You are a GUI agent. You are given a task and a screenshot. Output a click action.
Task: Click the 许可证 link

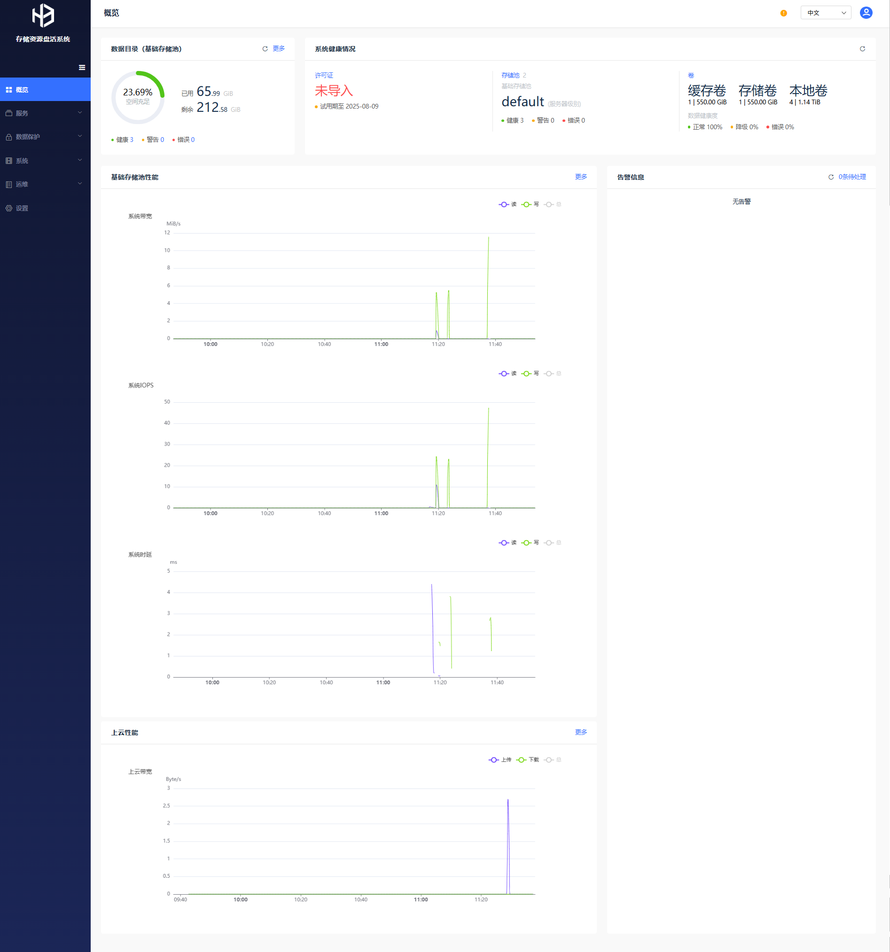[x=324, y=75]
